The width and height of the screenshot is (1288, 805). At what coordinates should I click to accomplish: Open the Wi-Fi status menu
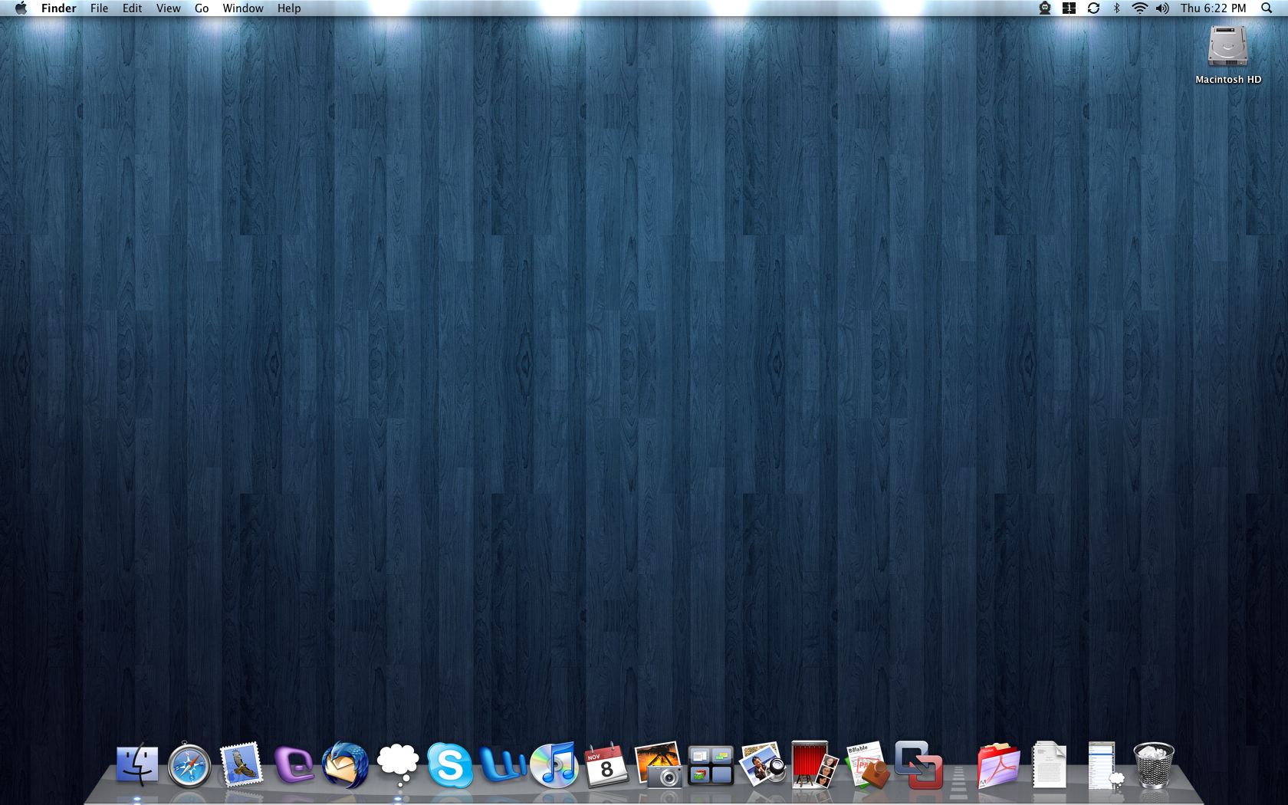[1140, 8]
